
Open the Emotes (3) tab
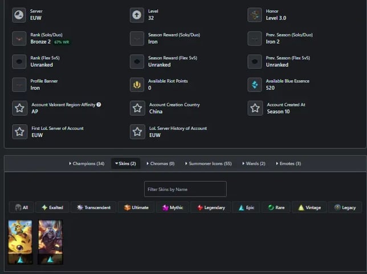point(288,164)
